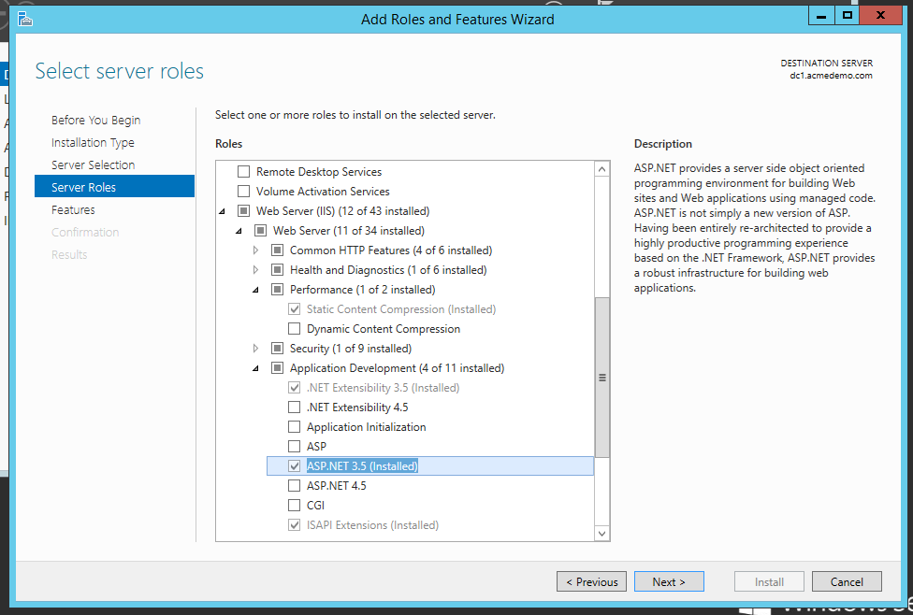
Task: Open the Features wizard step
Action: coord(73,209)
